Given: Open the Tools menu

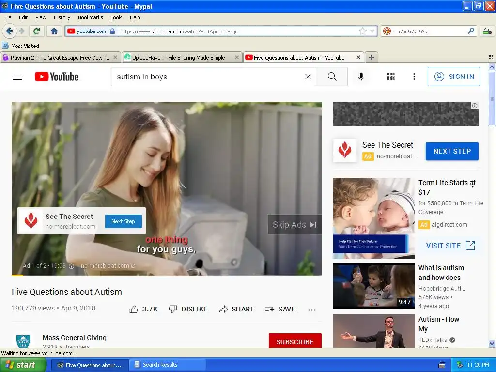Looking at the screenshot, I should tap(116, 17).
